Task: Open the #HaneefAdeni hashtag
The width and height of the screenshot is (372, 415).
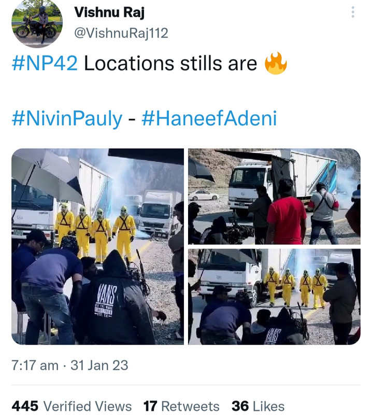Action: tap(209, 118)
